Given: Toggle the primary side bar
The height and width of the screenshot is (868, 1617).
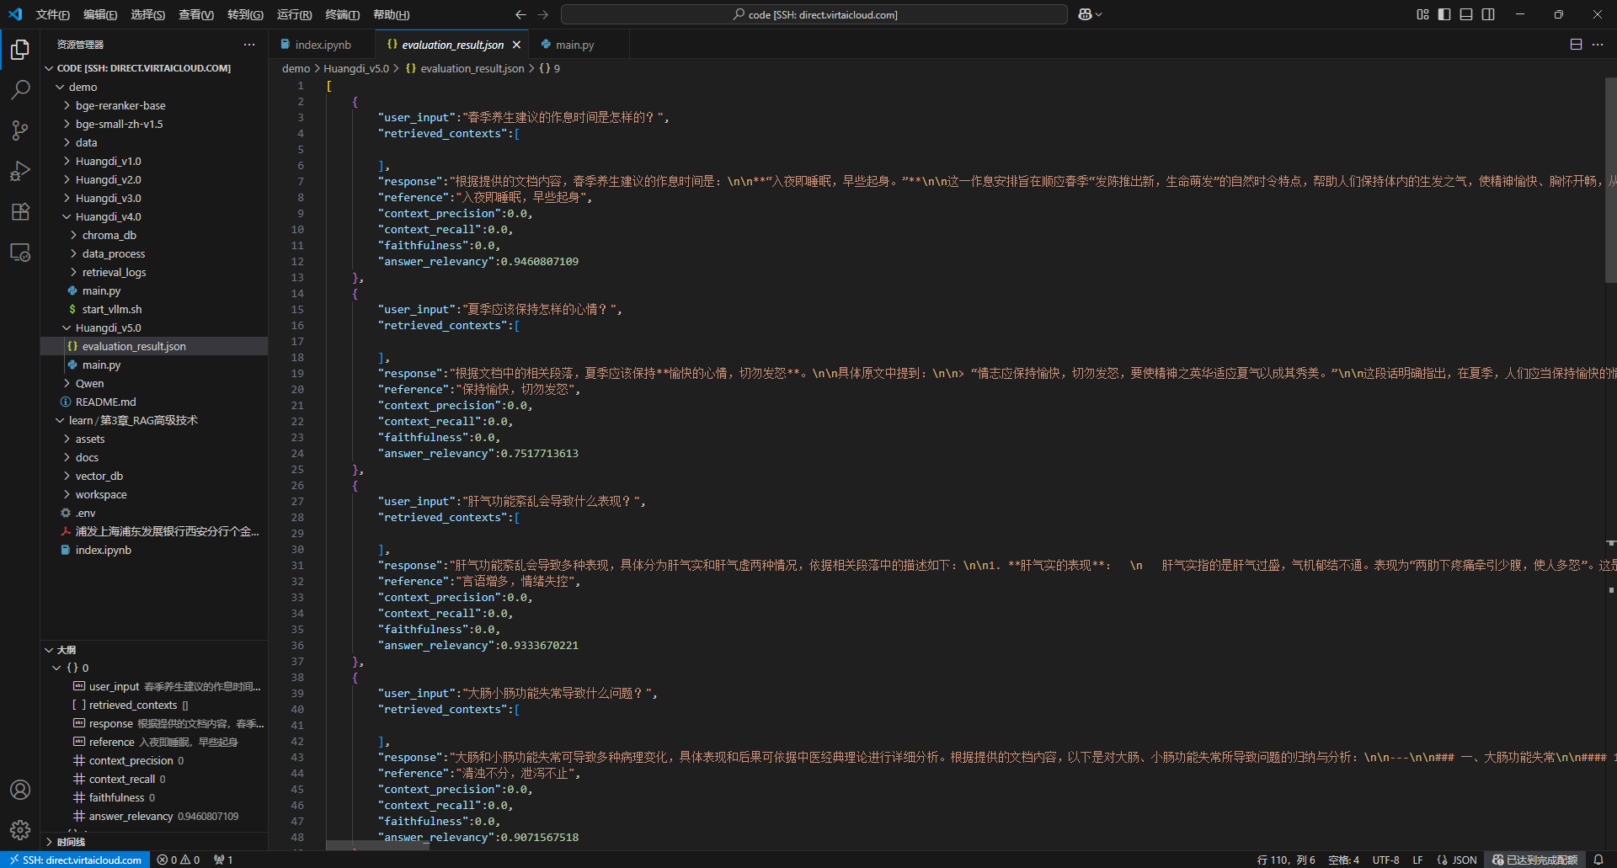Looking at the screenshot, I should point(1444,14).
